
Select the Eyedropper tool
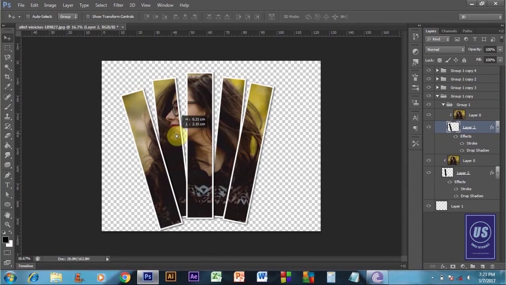click(8, 87)
